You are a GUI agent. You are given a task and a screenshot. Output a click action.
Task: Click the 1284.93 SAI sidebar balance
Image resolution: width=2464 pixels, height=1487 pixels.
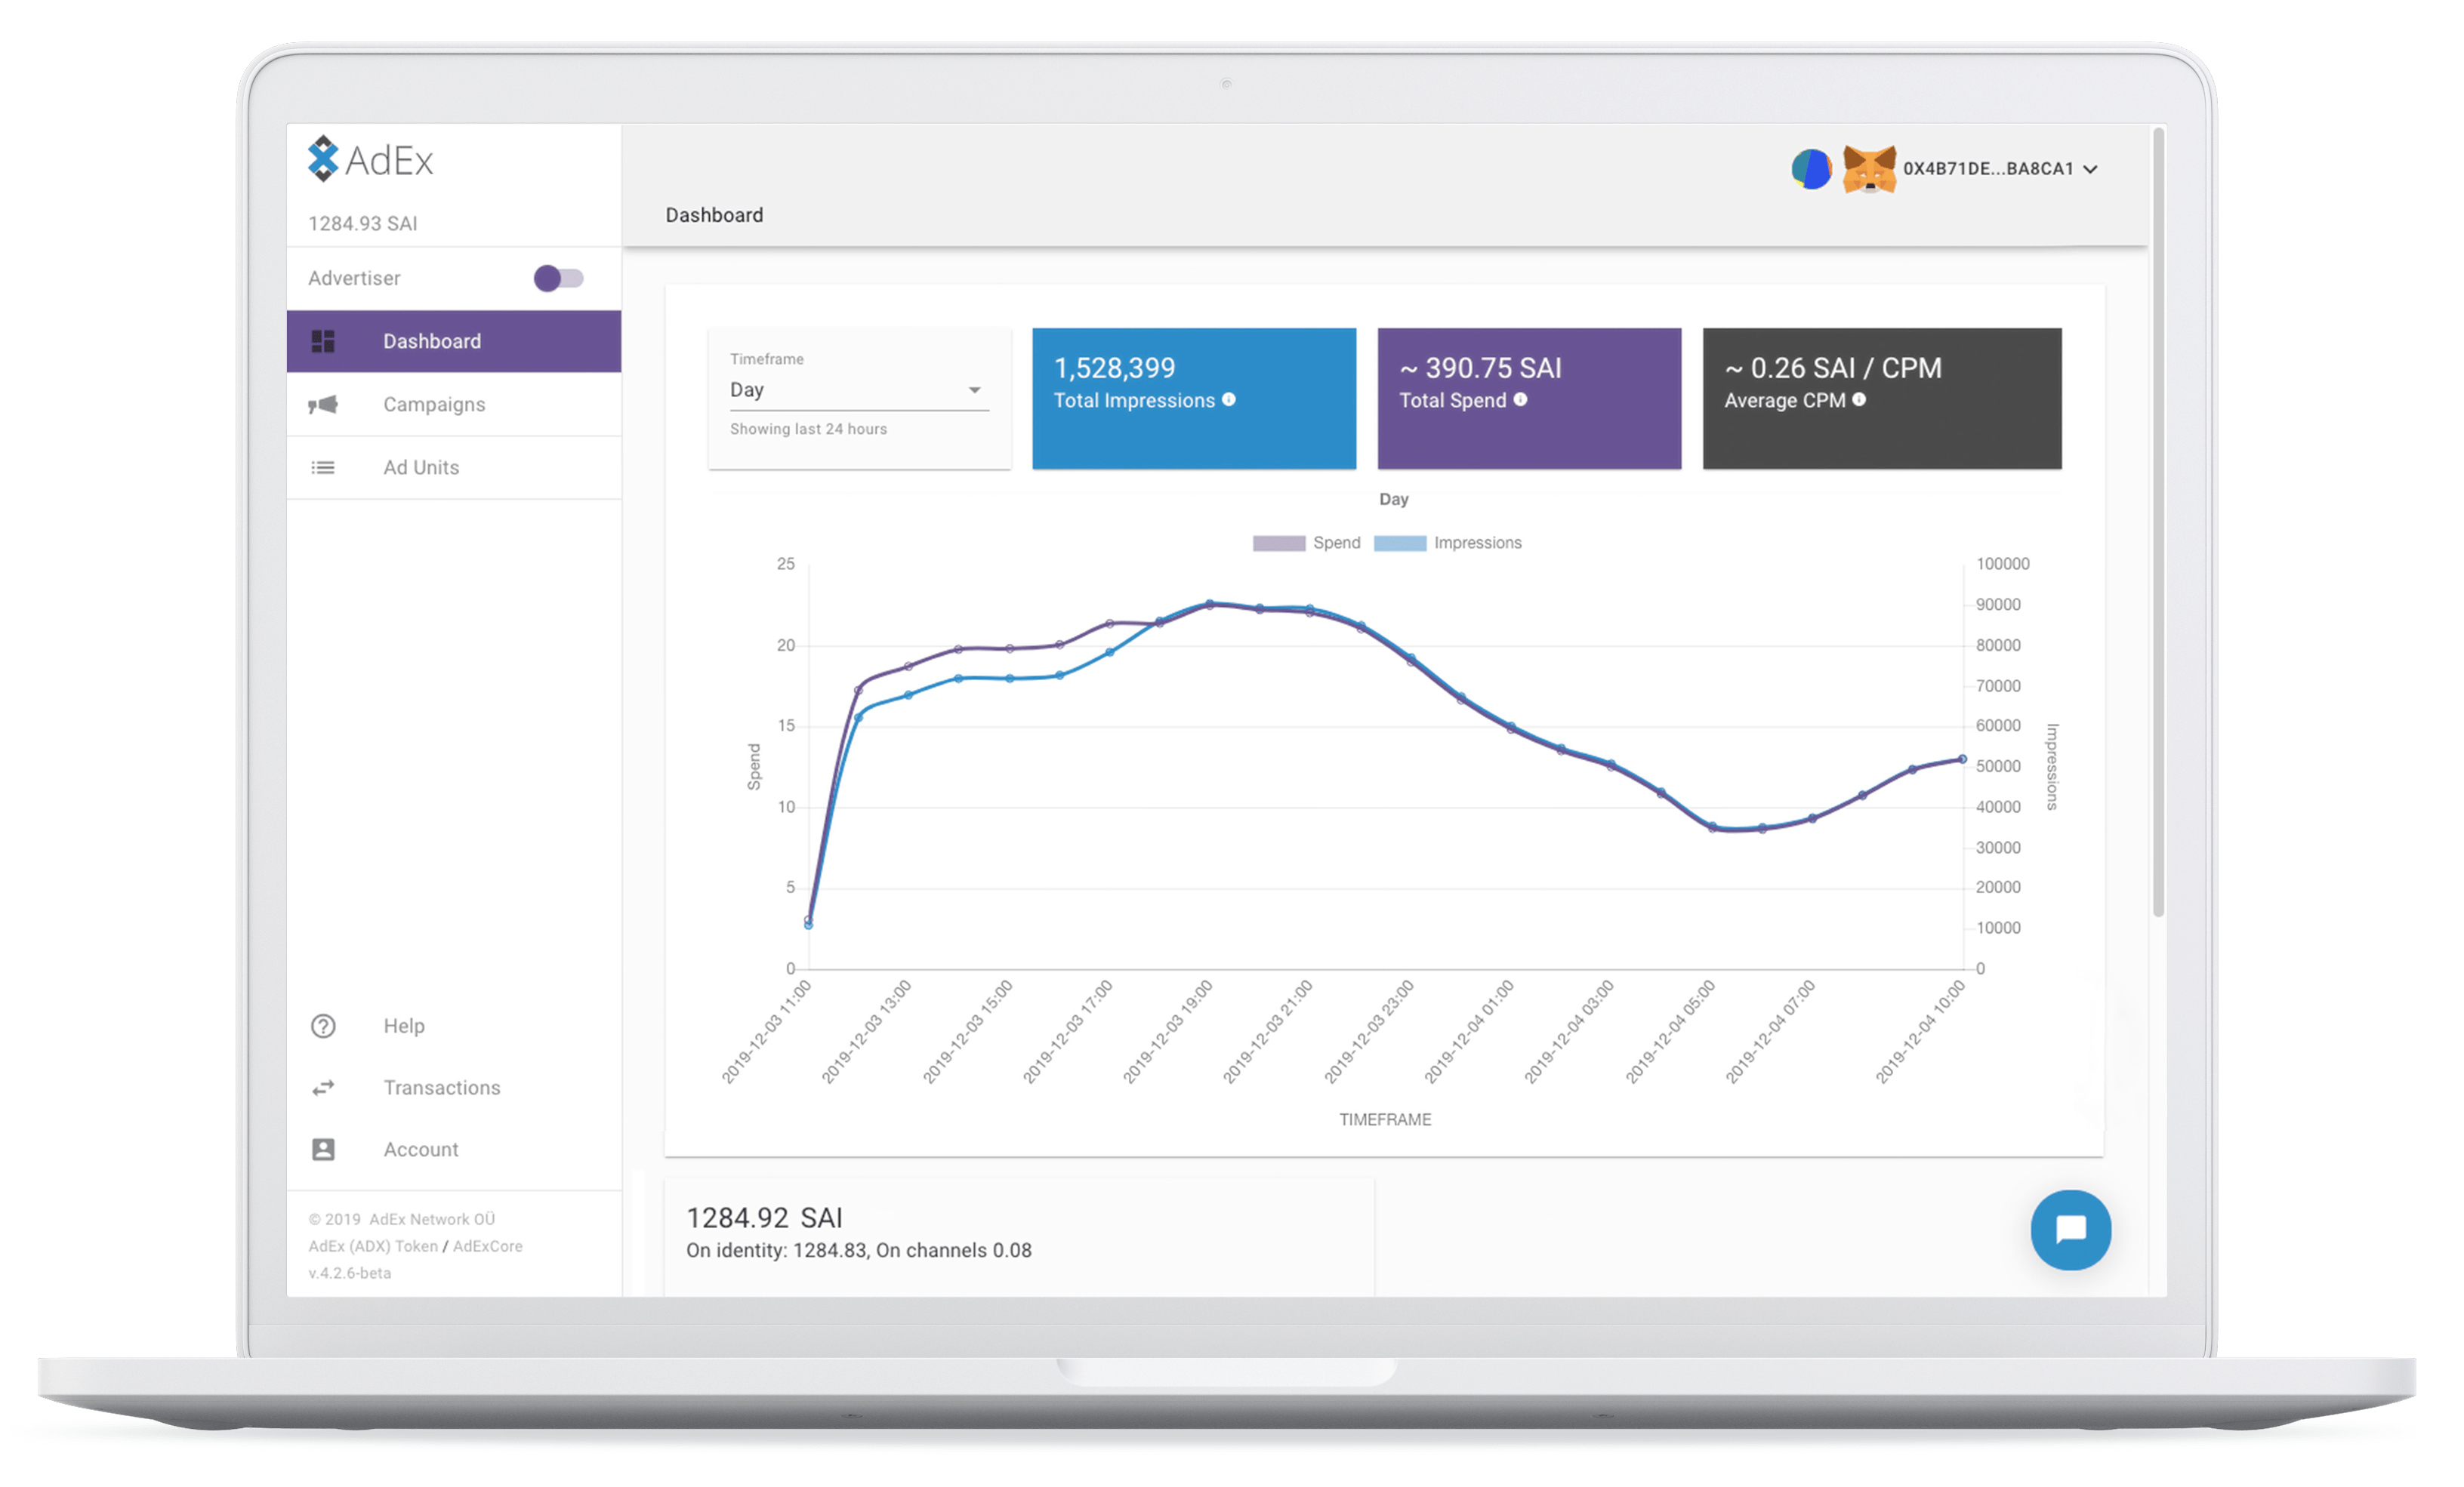point(363,224)
